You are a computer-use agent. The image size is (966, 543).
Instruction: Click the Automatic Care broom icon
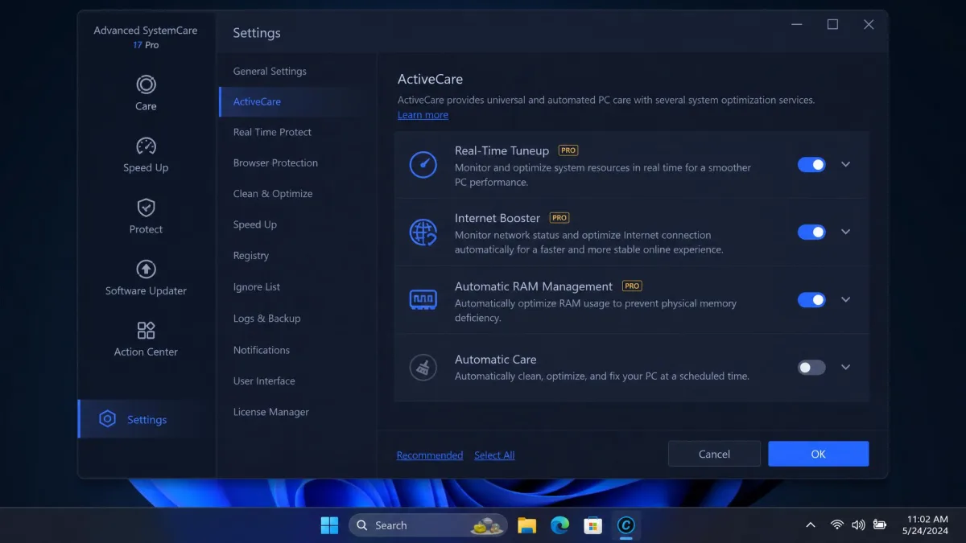(x=423, y=368)
